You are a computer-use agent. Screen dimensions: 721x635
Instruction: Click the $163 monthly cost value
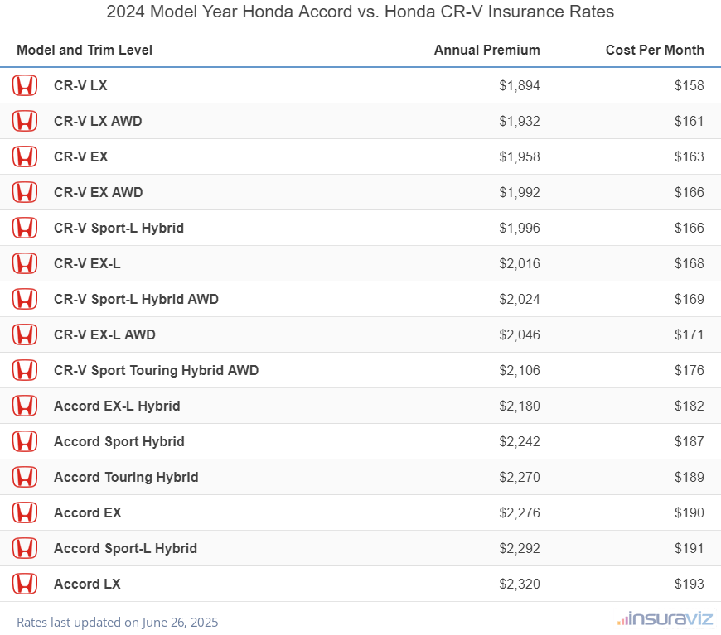(x=690, y=156)
